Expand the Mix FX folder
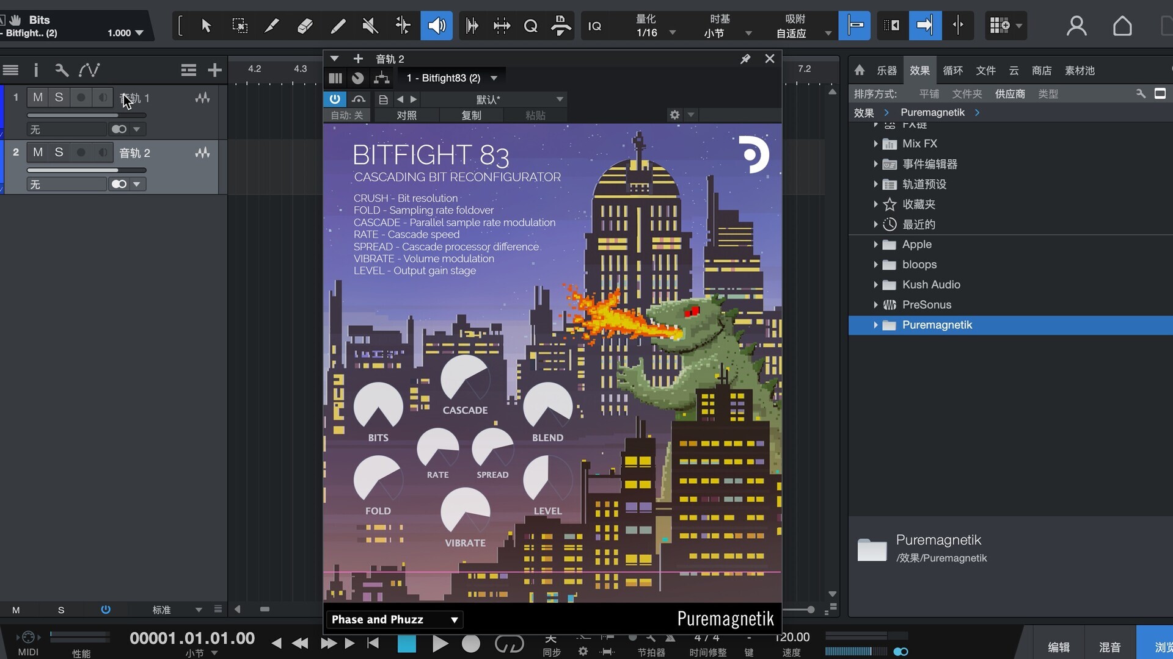Viewport: 1173px width, 659px height. coord(875,144)
